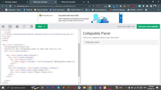Close the Bootstrap Collapse tab
Image resolution: width=161 pixels, height=90 pixels.
tap(27, 2)
